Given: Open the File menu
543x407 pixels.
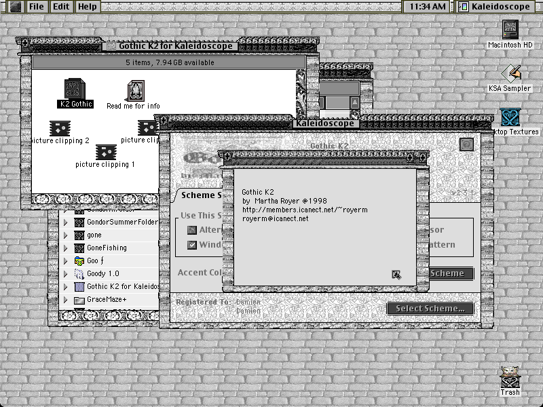Looking at the screenshot, I should [37, 7].
